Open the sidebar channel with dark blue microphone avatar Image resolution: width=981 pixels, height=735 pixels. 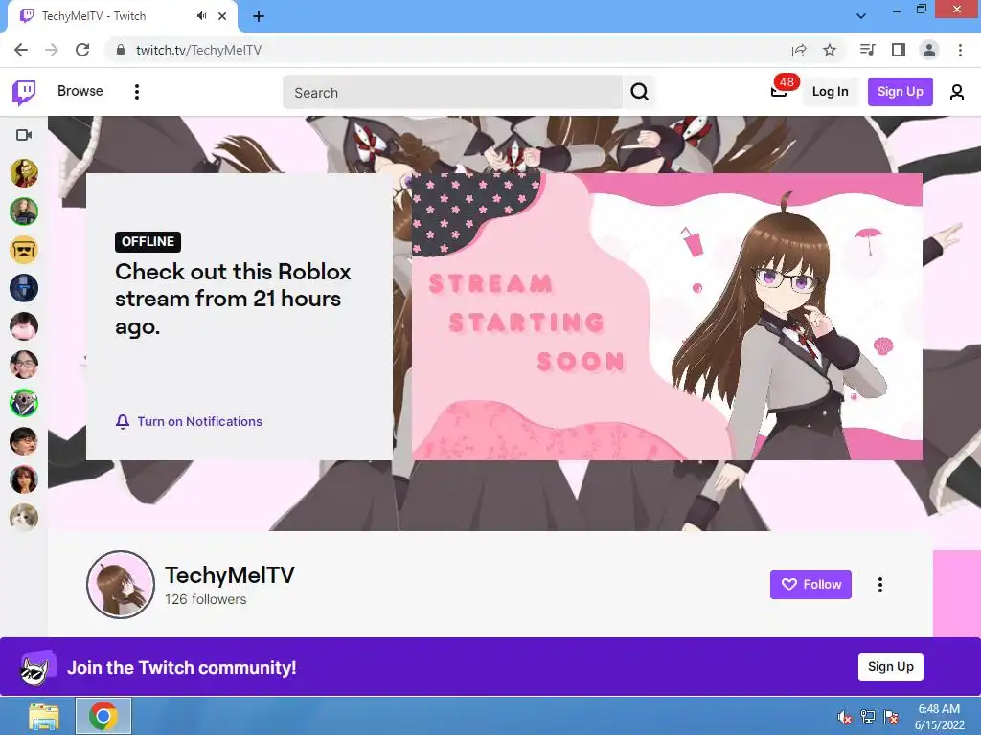pyautogui.click(x=24, y=288)
